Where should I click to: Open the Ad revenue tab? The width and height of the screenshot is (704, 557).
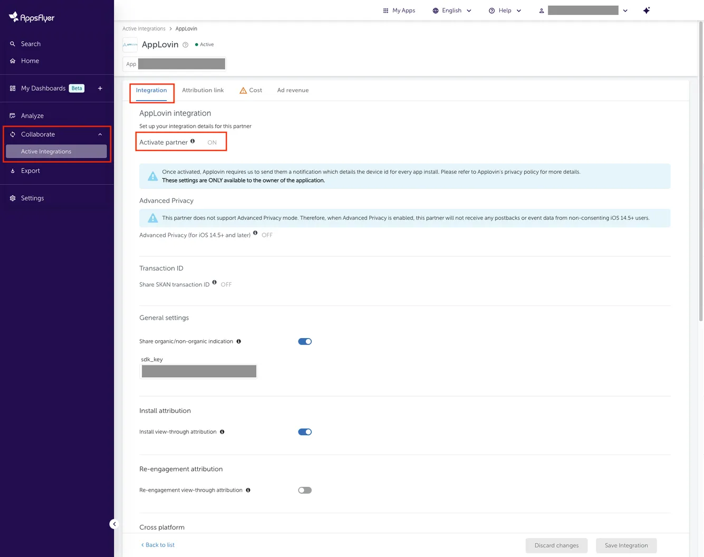click(x=293, y=90)
